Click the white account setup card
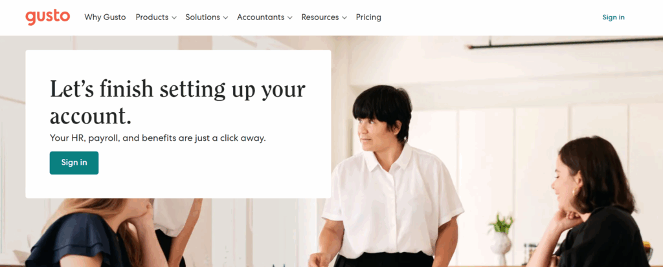Image resolution: width=663 pixels, height=267 pixels. click(x=178, y=123)
